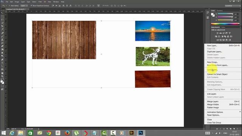242x136 pixels.
Task: Add a Hue/Saturation adjustment
Action: point(216,37)
